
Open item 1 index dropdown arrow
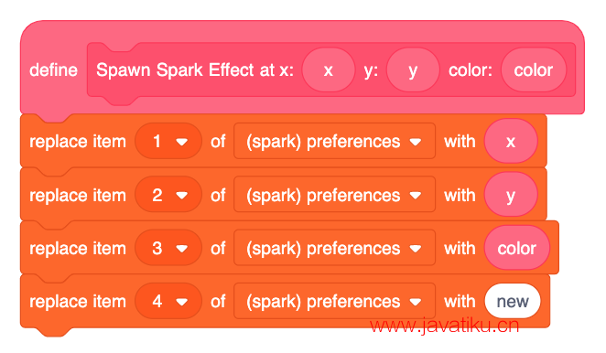pos(181,142)
